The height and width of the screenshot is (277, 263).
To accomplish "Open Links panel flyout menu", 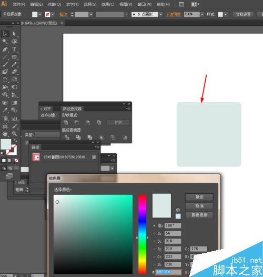I will tap(97, 147).
